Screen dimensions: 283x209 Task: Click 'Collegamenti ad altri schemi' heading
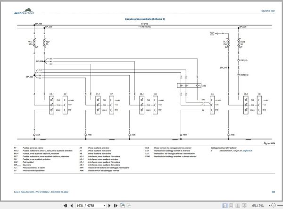click(224, 148)
